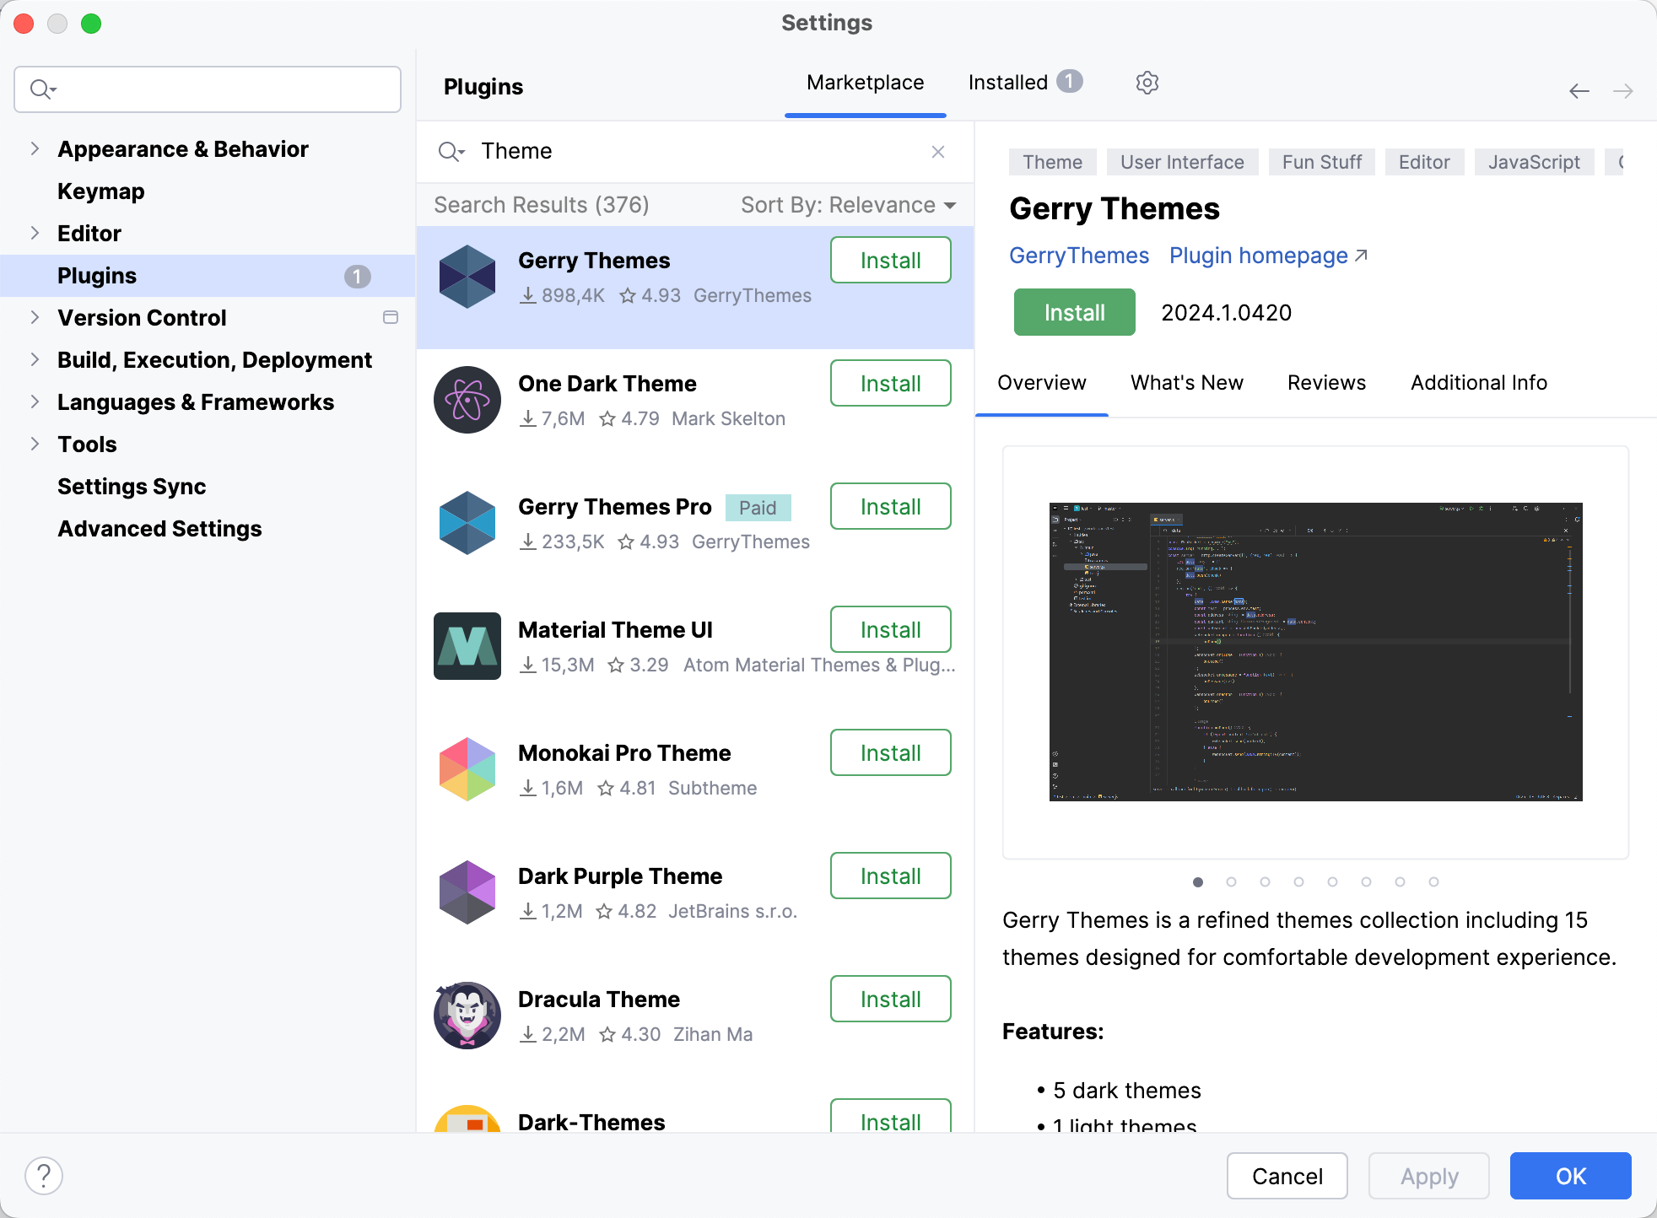The width and height of the screenshot is (1657, 1218).
Task: Click the plugin settings gear icon
Action: (x=1147, y=83)
